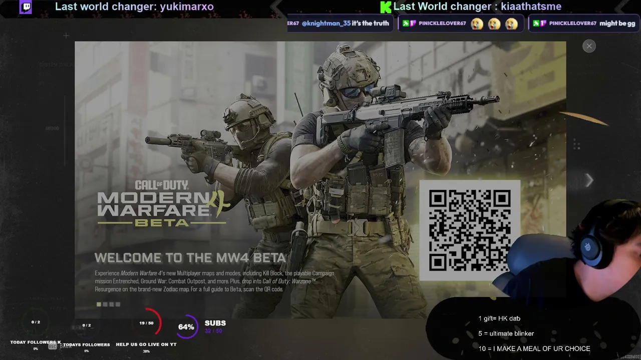This screenshot has width=641, height=360.
Task: Click the 'TODAY FOLLOWERS K' label
Action: 36,342
